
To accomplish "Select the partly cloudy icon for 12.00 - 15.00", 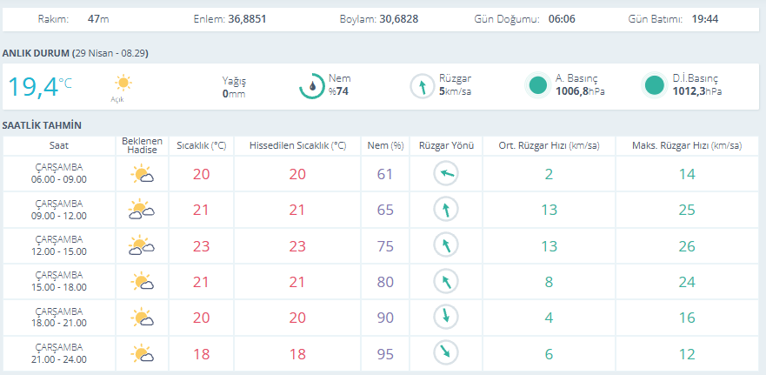I will [x=142, y=246].
